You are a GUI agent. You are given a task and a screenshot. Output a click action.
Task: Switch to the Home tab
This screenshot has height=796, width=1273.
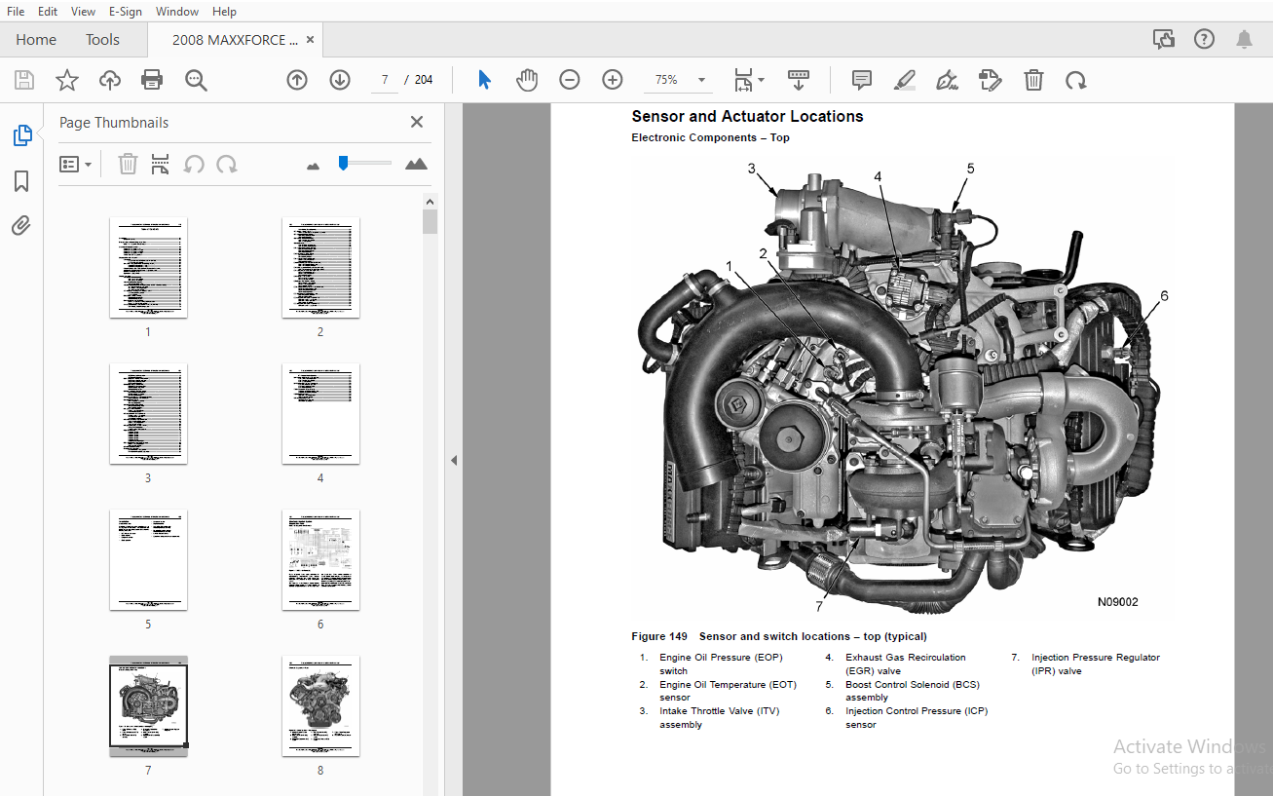click(36, 40)
